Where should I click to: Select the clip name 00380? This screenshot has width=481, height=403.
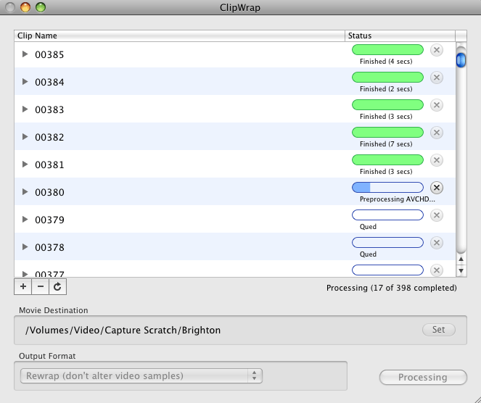(x=49, y=193)
